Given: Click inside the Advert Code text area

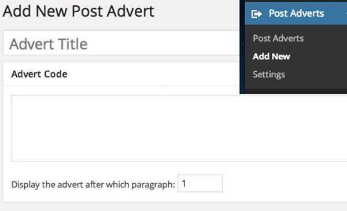Looking at the screenshot, I should click(179, 128).
